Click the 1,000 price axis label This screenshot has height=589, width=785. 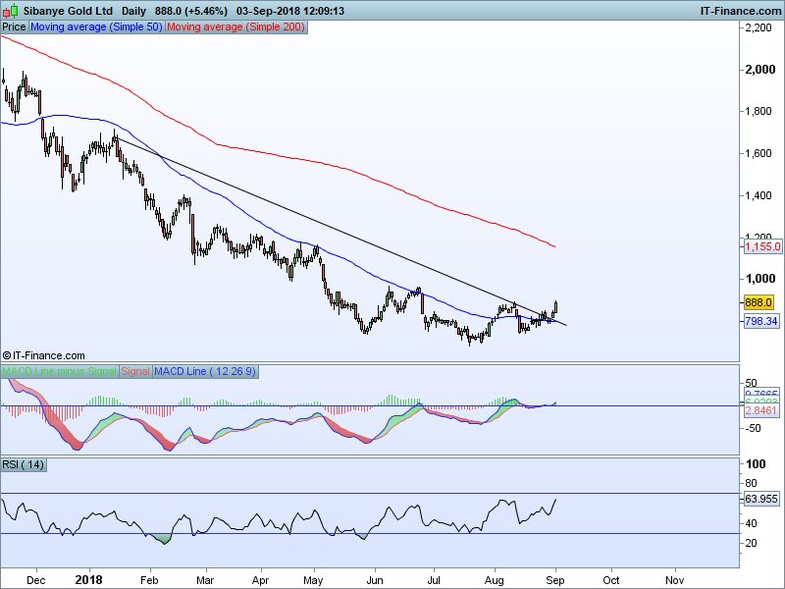[x=760, y=279]
